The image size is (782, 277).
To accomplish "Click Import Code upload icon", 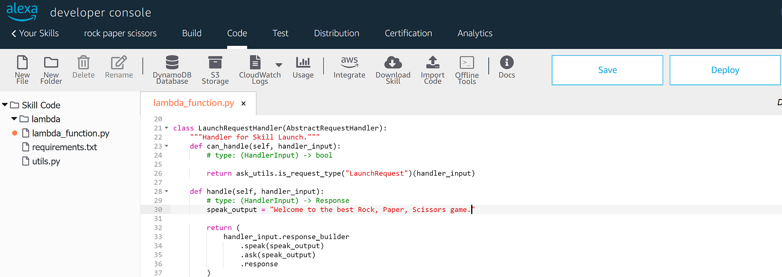I will tap(432, 63).
